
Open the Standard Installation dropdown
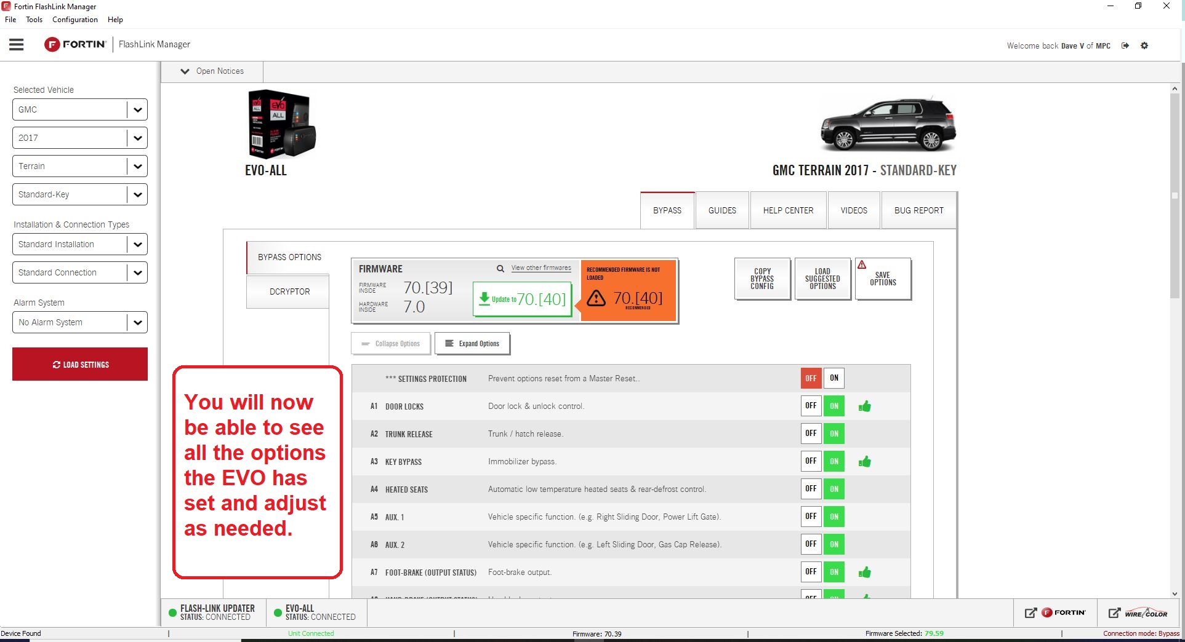point(80,244)
